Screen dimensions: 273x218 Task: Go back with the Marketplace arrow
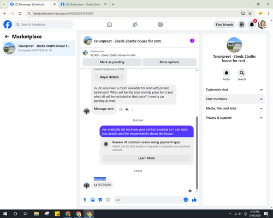click(x=7, y=37)
